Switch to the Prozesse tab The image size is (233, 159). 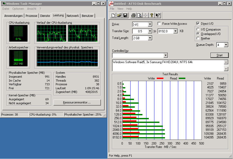(32, 16)
